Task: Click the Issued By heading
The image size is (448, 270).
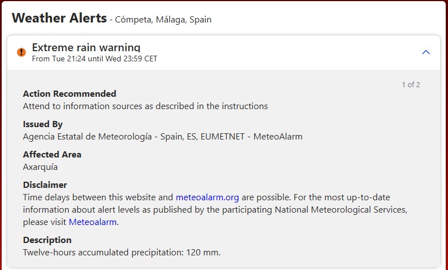Action: point(43,124)
